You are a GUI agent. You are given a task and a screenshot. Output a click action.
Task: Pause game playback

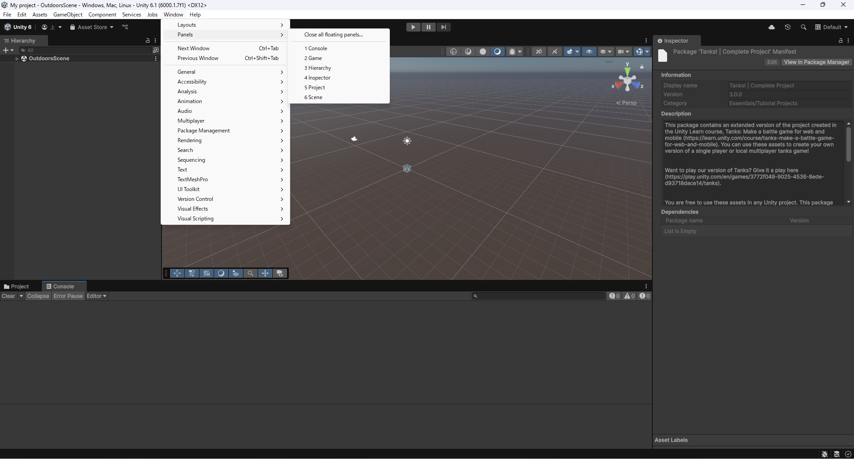tap(428, 27)
